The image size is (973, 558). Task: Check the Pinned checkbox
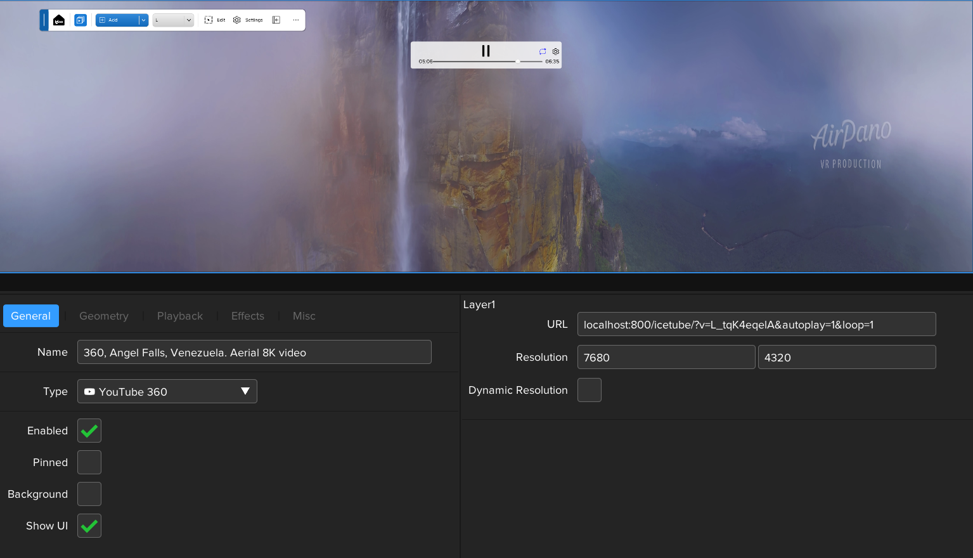(89, 462)
